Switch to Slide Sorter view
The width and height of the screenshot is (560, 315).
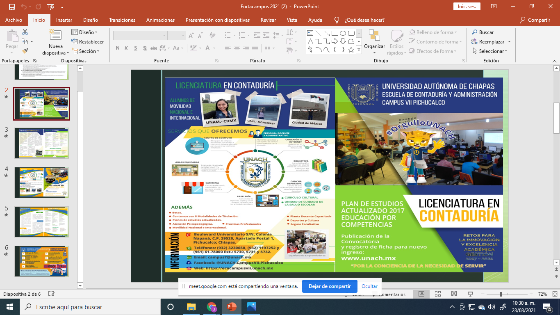438,294
